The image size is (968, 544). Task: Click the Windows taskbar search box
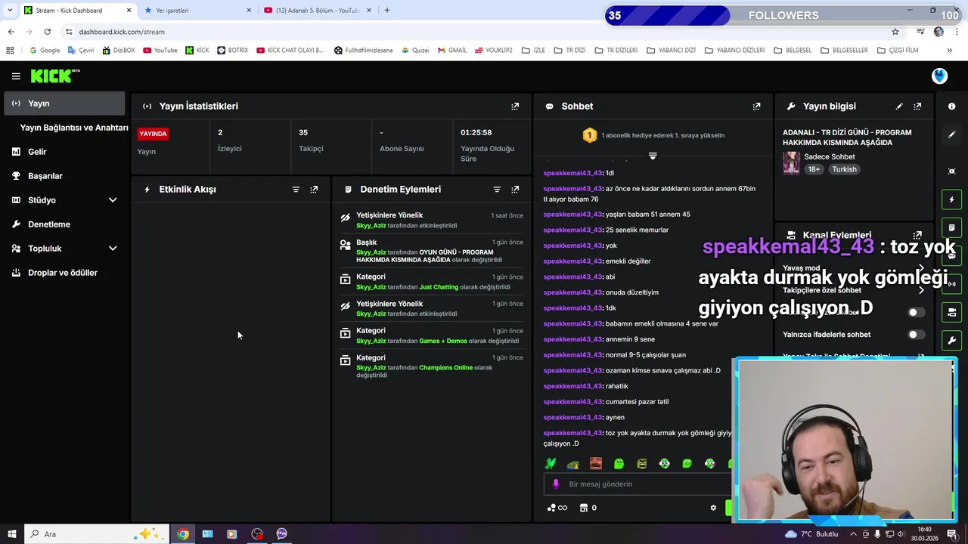[x=95, y=534]
